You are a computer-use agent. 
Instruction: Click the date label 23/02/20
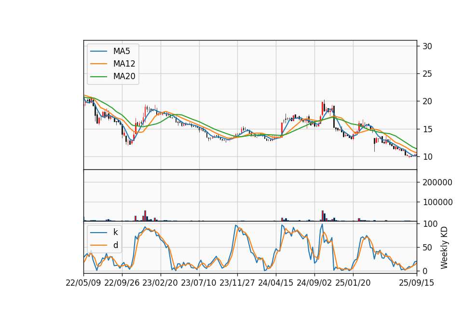tap(160, 283)
